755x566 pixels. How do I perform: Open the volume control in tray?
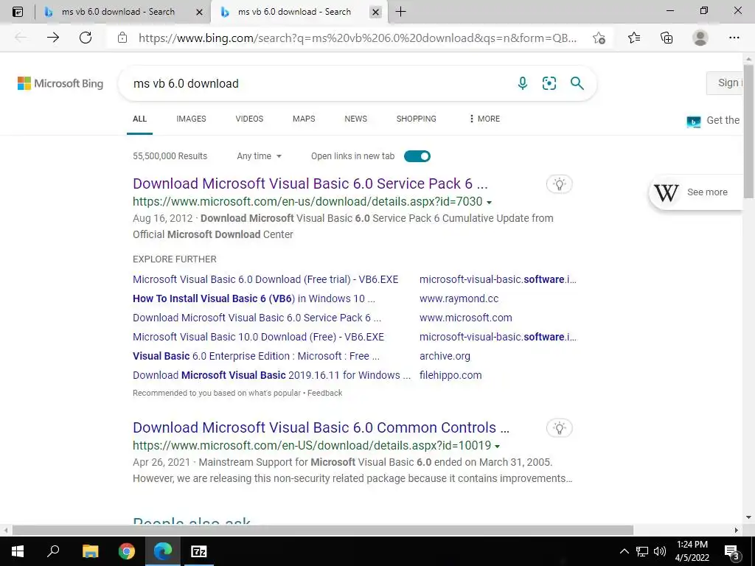(660, 551)
